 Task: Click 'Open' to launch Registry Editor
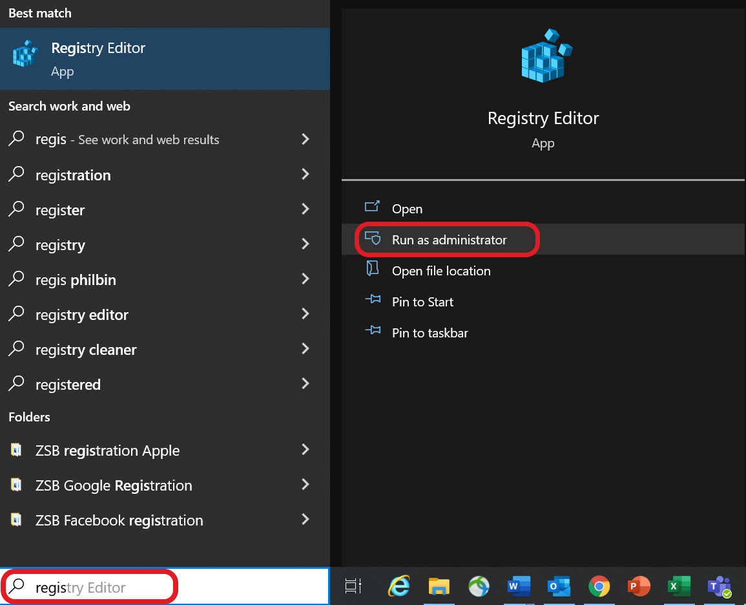[x=407, y=209]
